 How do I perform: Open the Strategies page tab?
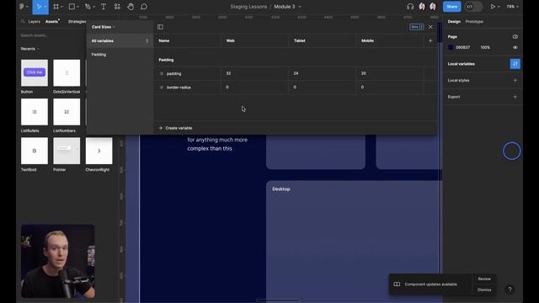(x=77, y=22)
